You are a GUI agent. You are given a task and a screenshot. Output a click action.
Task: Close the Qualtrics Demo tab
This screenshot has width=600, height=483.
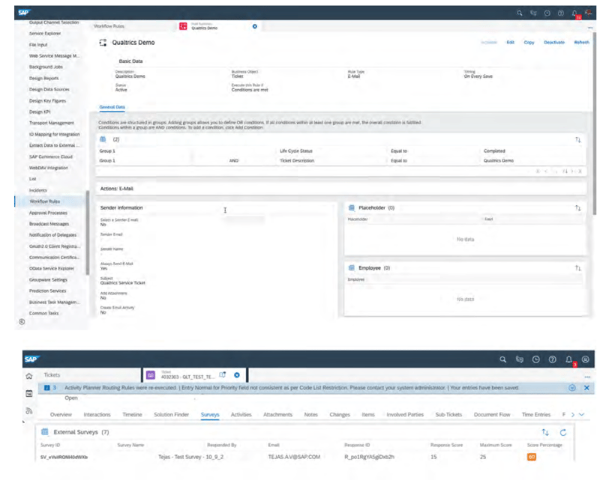255,26
